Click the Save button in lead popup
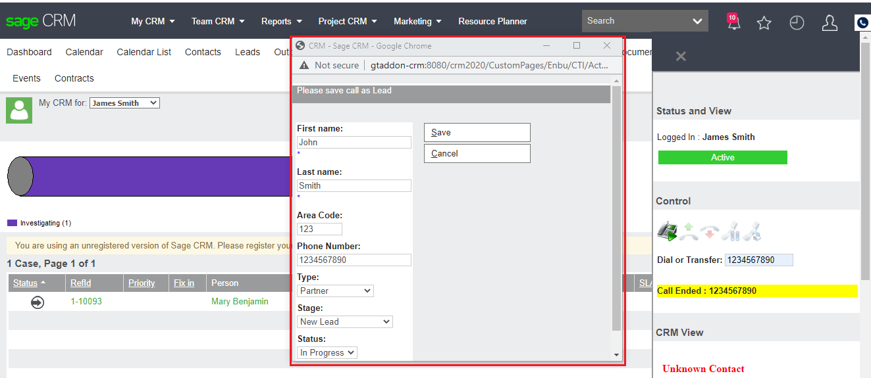Viewport: 871px width, 378px height. click(x=477, y=132)
